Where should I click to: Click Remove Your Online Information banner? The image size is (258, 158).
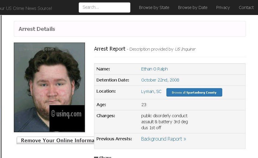click(x=56, y=140)
